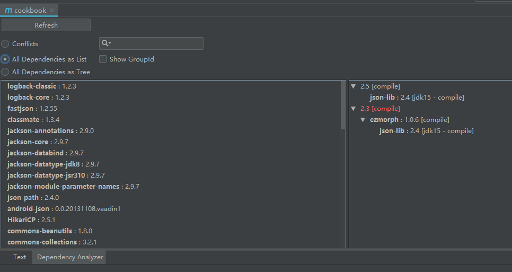This screenshot has height=272, width=512.
Task: Select HikariCP : 2.5.1 in list
Action: point(31,220)
